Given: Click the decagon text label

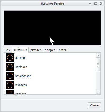Looking at the screenshot, I should (21, 58).
